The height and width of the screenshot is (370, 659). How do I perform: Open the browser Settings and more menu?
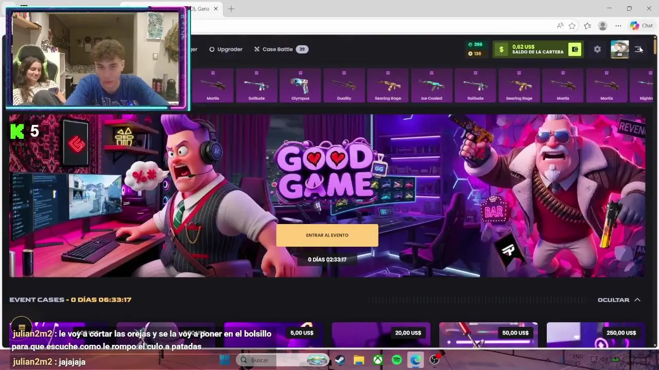click(618, 26)
